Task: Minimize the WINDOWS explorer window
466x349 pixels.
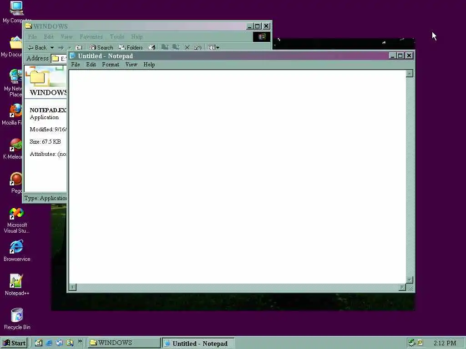Action: click(250, 26)
